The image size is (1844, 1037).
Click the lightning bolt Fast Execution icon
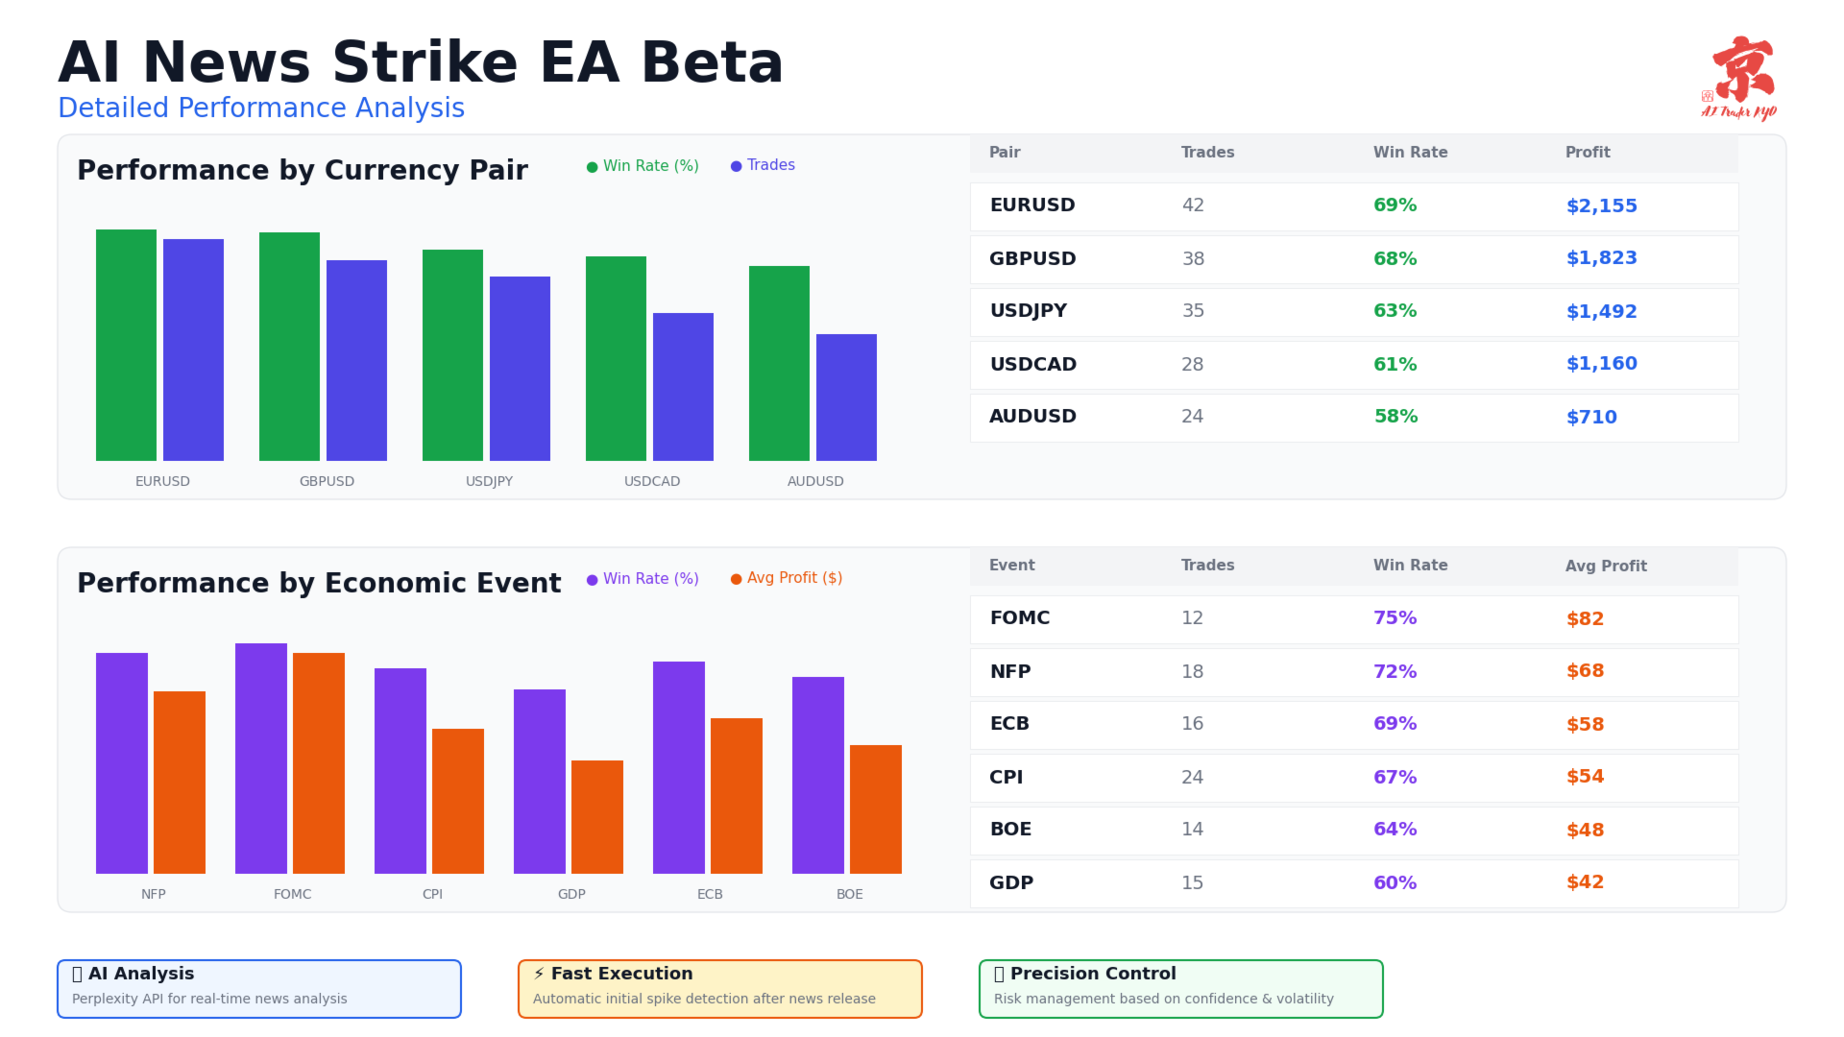[x=539, y=974]
